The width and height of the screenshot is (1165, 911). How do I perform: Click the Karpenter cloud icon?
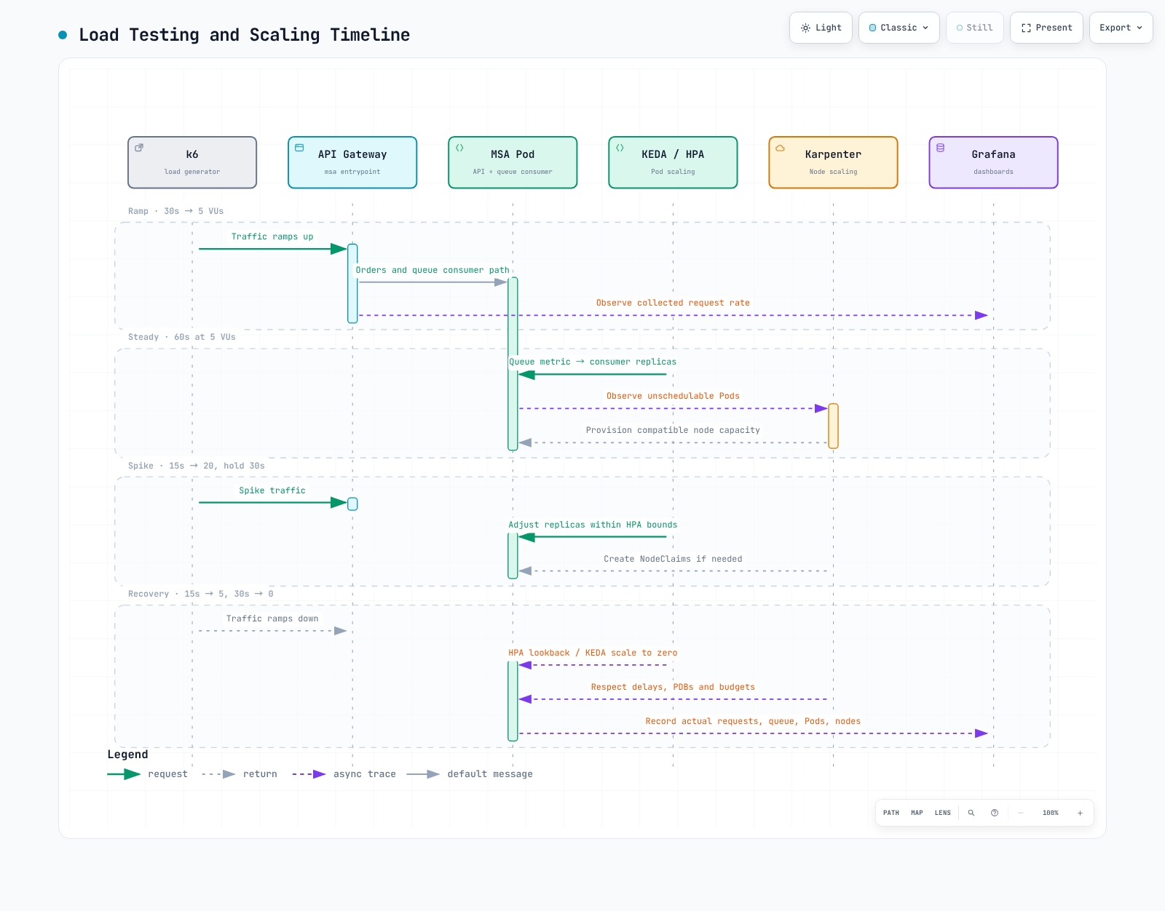click(780, 148)
